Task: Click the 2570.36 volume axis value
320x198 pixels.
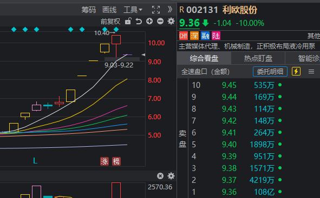Action: click(160, 187)
